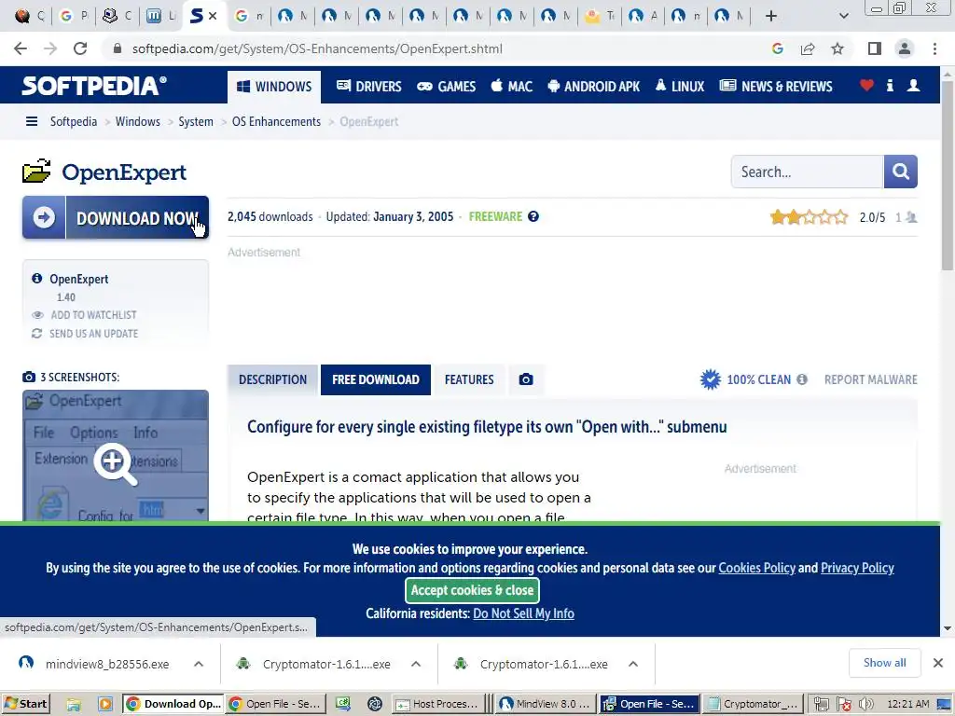Screen dimensions: 955x716
Task: Open the red heart favorites icon
Action: tap(866, 85)
